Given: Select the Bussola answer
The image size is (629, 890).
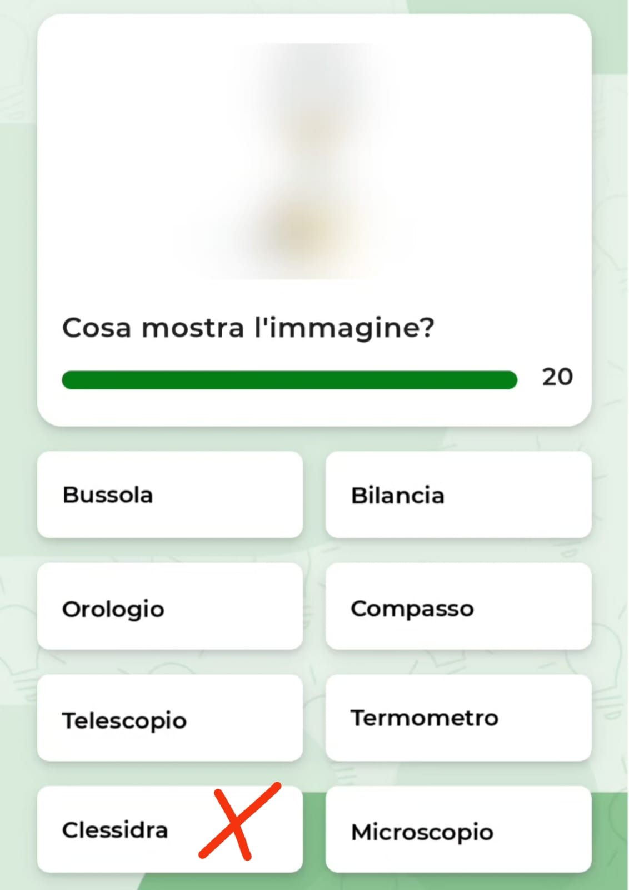Looking at the screenshot, I should tap(169, 495).
